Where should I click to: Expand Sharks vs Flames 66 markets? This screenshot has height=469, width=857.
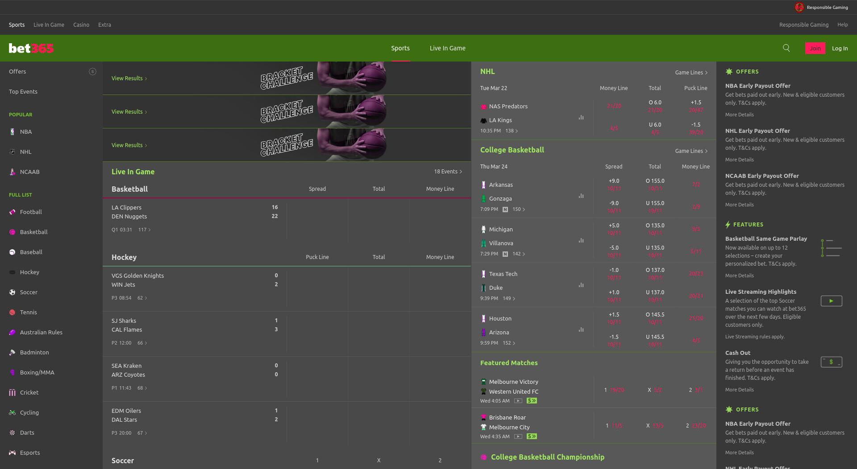point(142,343)
